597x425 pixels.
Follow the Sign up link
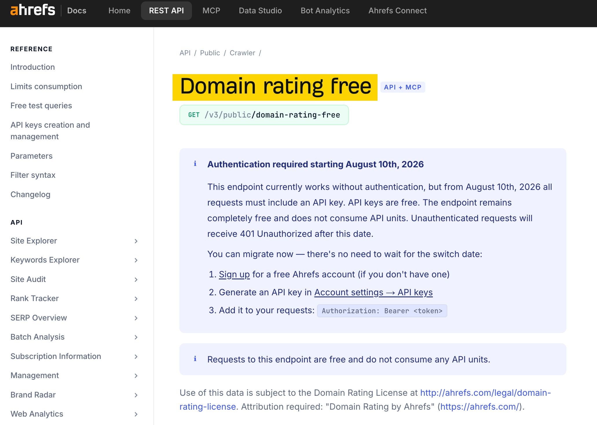point(234,274)
